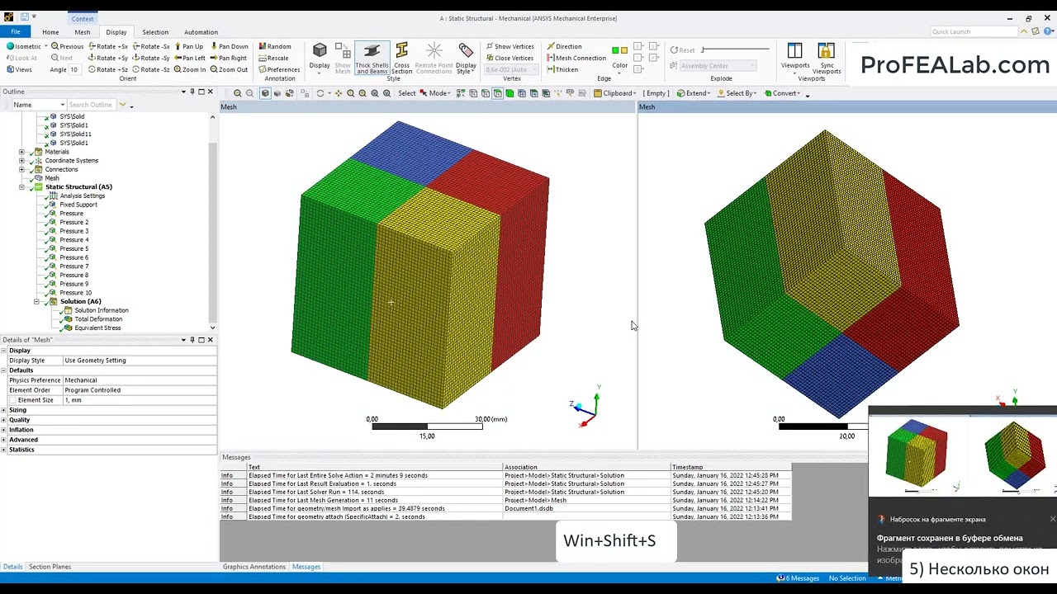Click the green edge color swatch
This screenshot has height=594, width=1057.
pos(615,50)
